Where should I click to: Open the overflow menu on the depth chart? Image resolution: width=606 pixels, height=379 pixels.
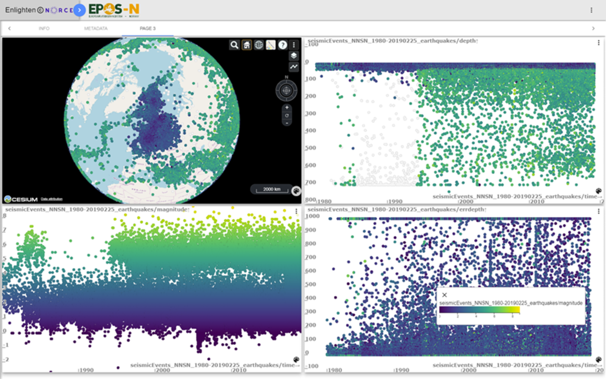pos(598,42)
